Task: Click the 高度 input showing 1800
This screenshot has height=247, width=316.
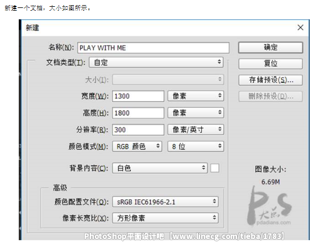Action: click(x=138, y=113)
